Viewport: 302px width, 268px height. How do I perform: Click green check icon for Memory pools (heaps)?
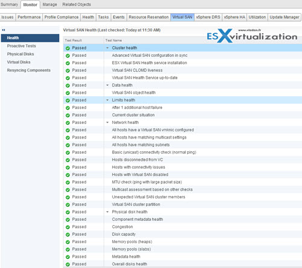click(68, 242)
